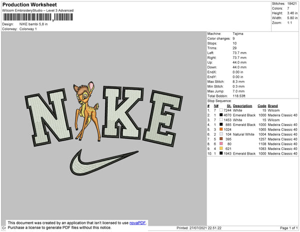
Task: Click the embroidered letter K in the preview
Action: coord(122,112)
